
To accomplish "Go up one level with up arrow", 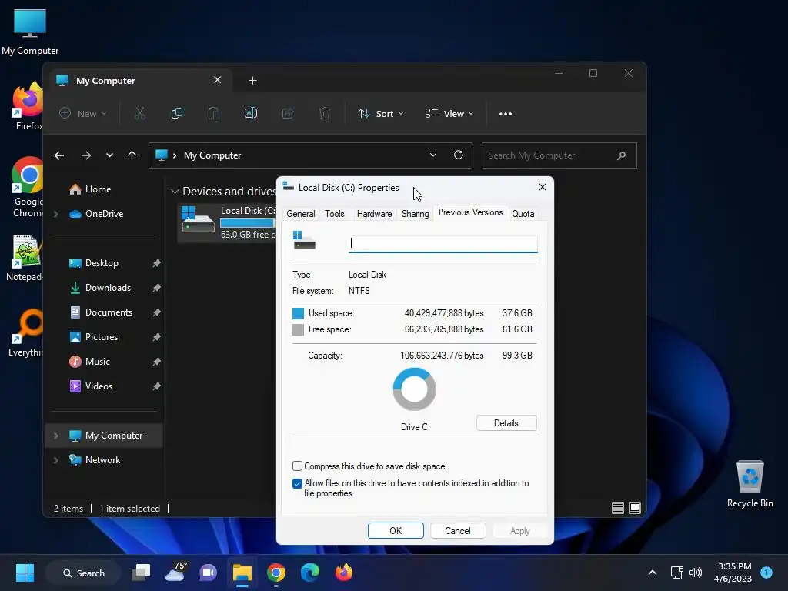I will pyautogui.click(x=132, y=155).
